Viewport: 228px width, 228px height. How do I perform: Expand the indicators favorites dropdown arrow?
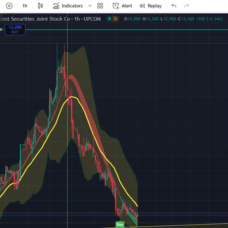[90, 6]
